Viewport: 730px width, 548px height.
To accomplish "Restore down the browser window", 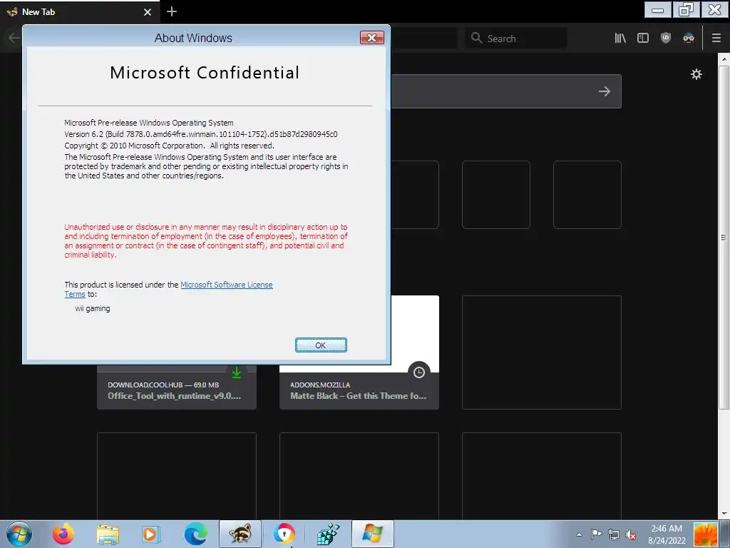I will coord(687,10).
